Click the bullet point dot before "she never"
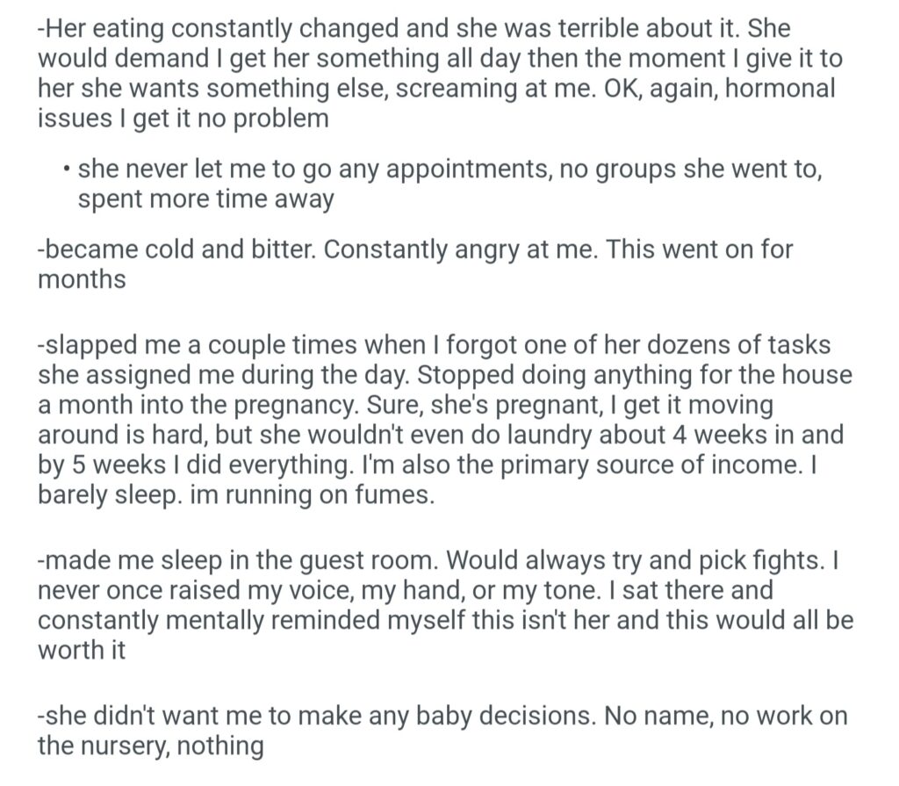Viewport: 899px width, 786px height. click(x=67, y=170)
